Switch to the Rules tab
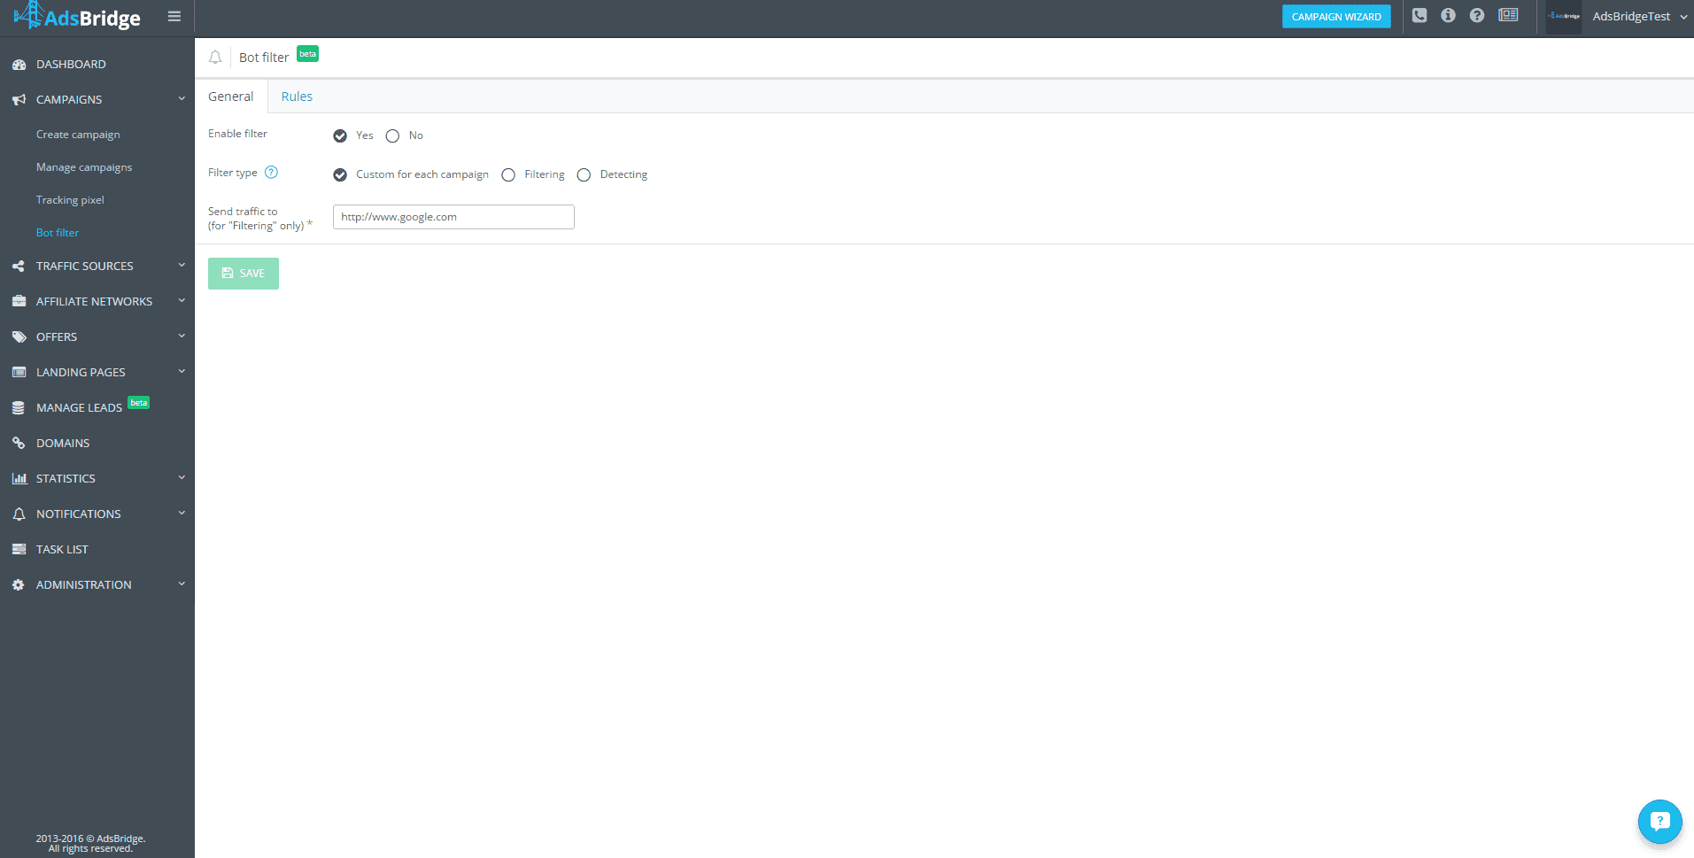 tap(297, 97)
